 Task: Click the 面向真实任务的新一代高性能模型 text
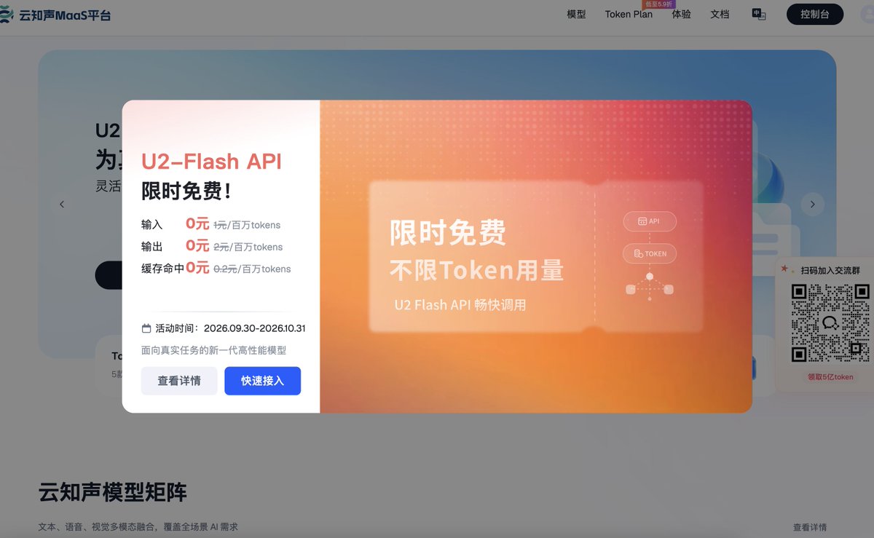(214, 350)
